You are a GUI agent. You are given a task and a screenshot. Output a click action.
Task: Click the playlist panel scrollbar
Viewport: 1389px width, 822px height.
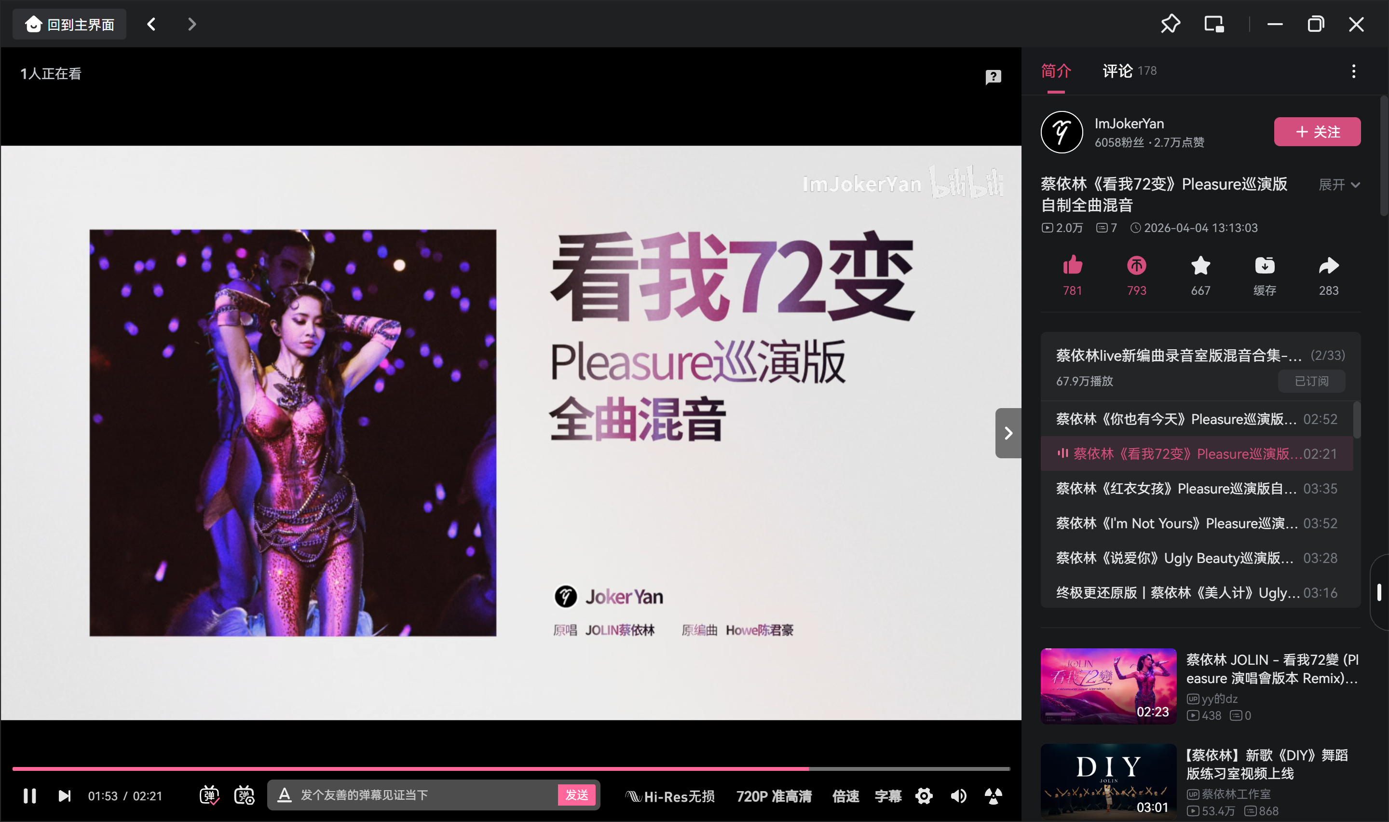[x=1356, y=419]
